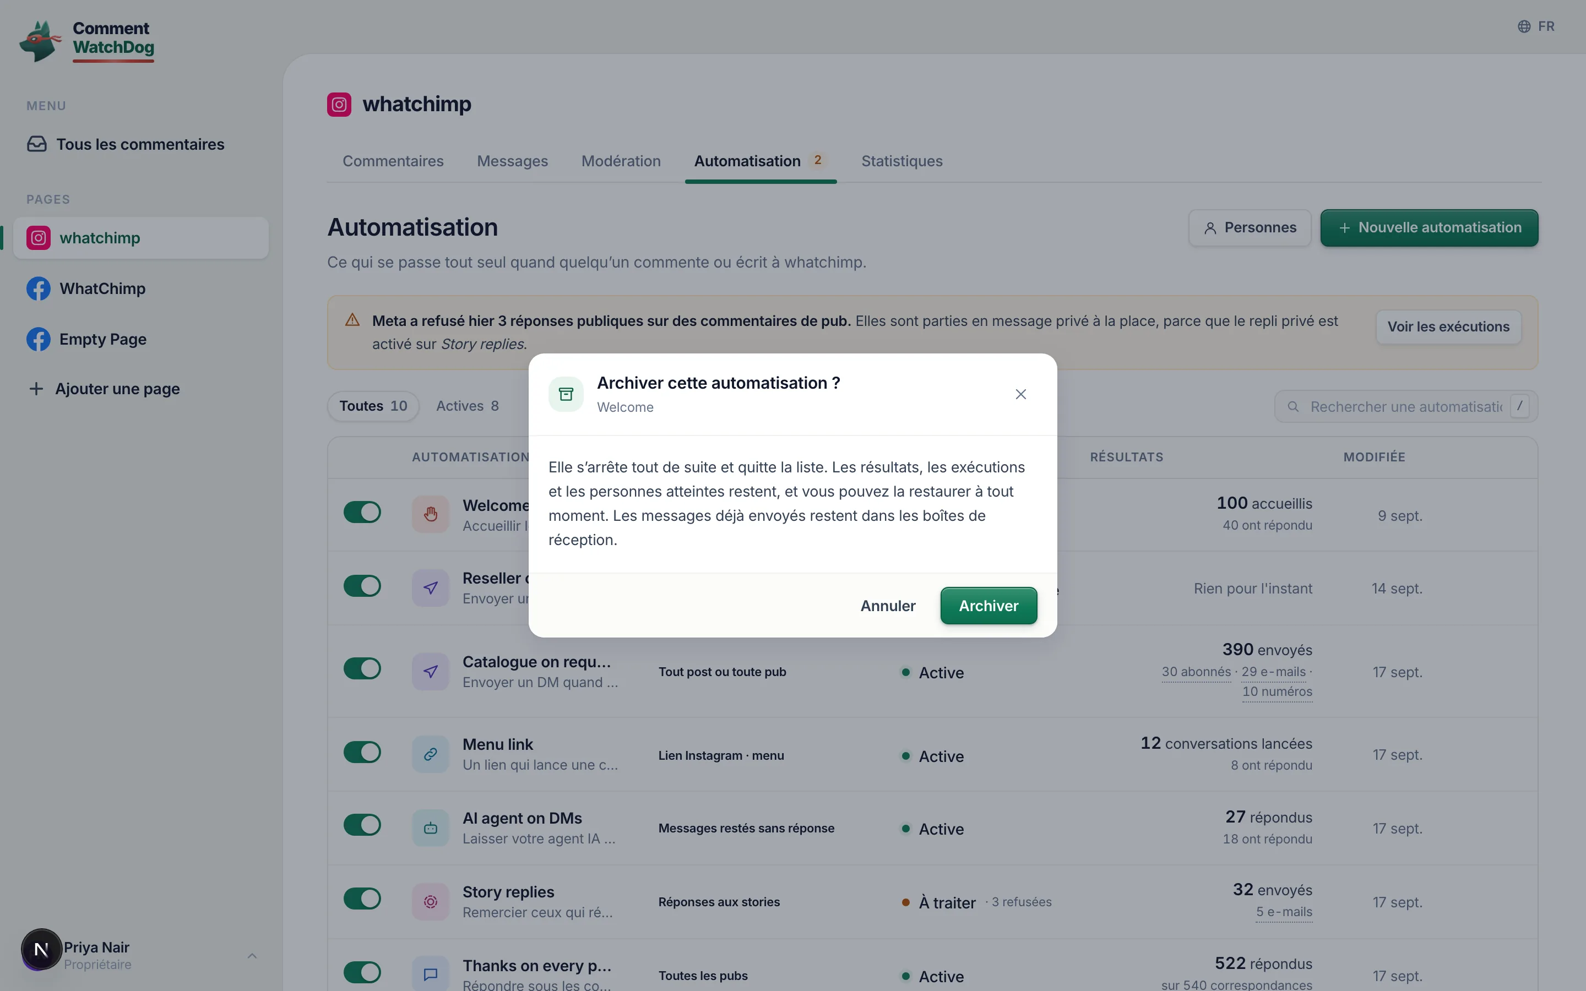This screenshot has height=991, width=1586.
Task: Click Annuler to cancel archiving
Action: (888, 606)
